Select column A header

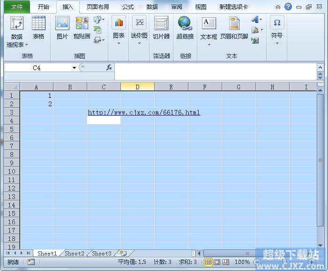[37, 87]
